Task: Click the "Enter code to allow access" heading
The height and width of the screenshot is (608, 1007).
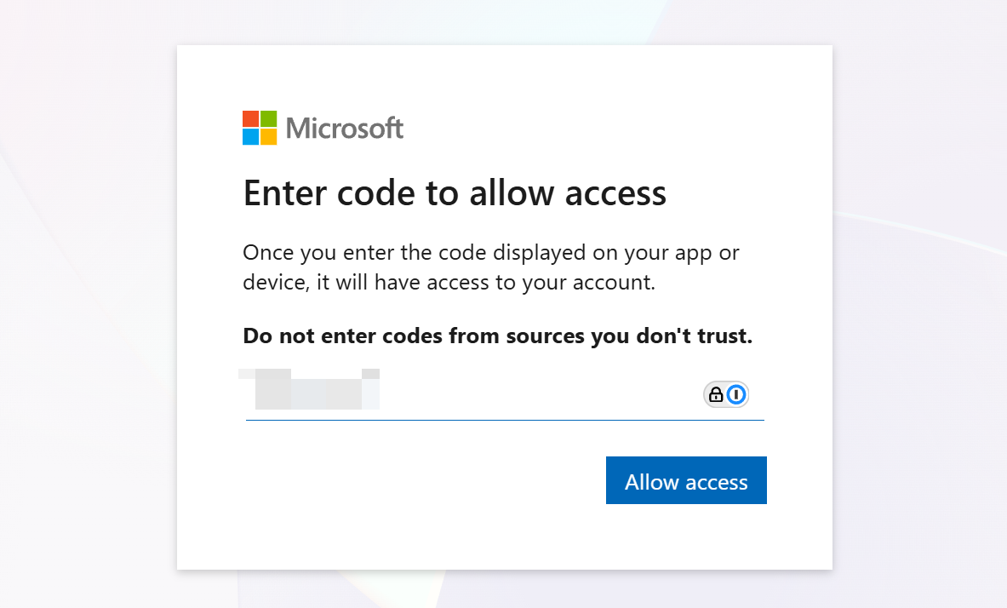Action: click(455, 193)
